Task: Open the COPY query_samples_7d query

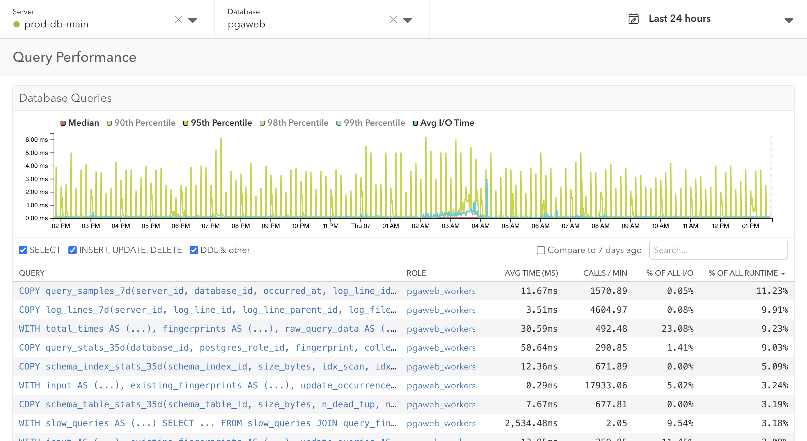Action: pos(207,291)
